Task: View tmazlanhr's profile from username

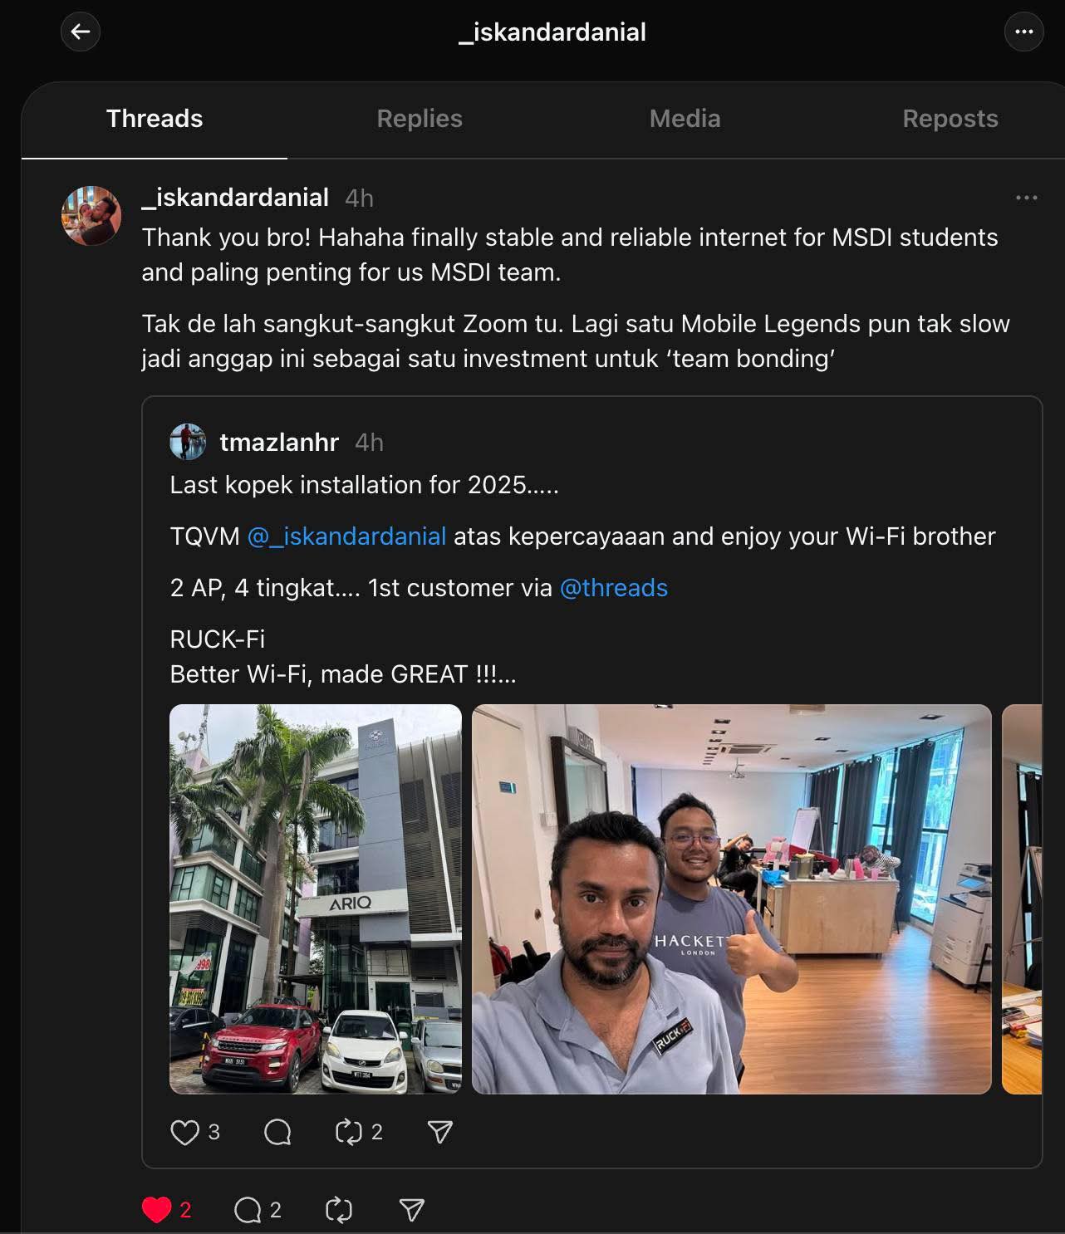Action: 279,443
